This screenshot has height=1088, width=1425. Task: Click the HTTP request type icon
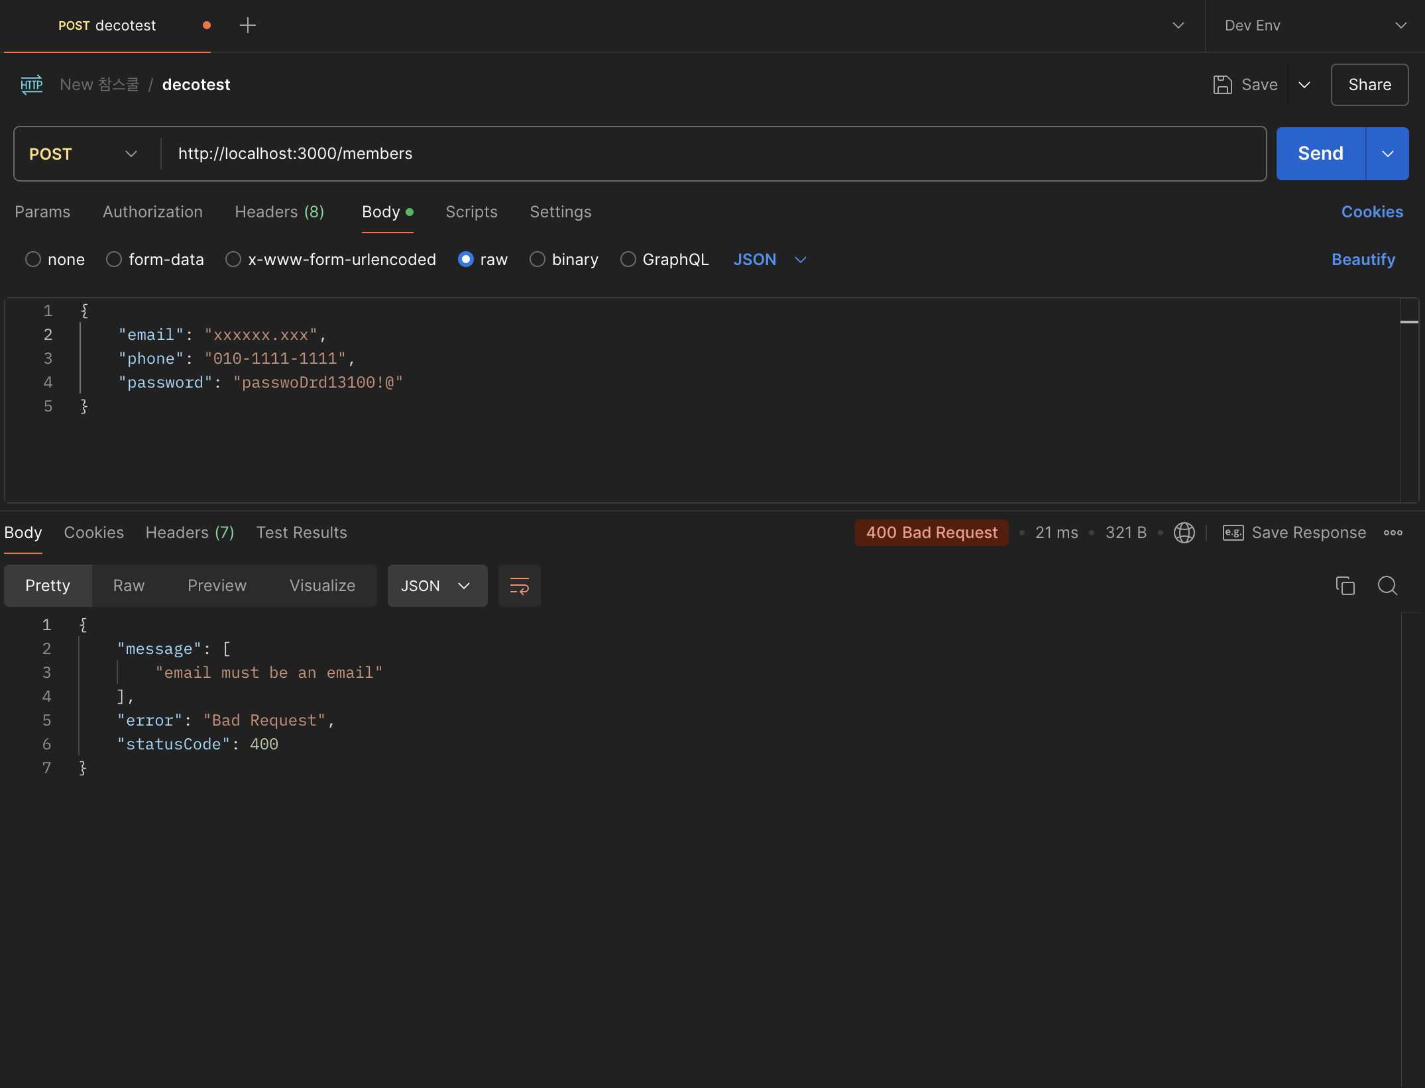click(x=31, y=85)
